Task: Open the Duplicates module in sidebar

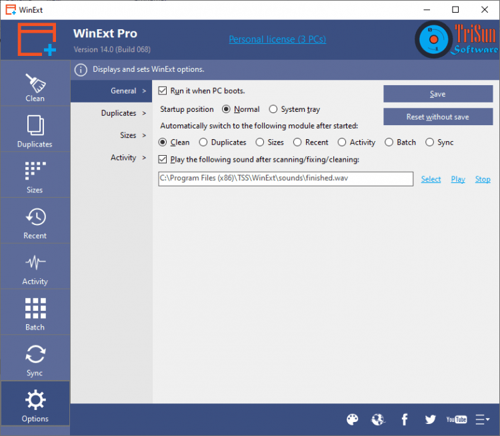Action: click(x=35, y=129)
